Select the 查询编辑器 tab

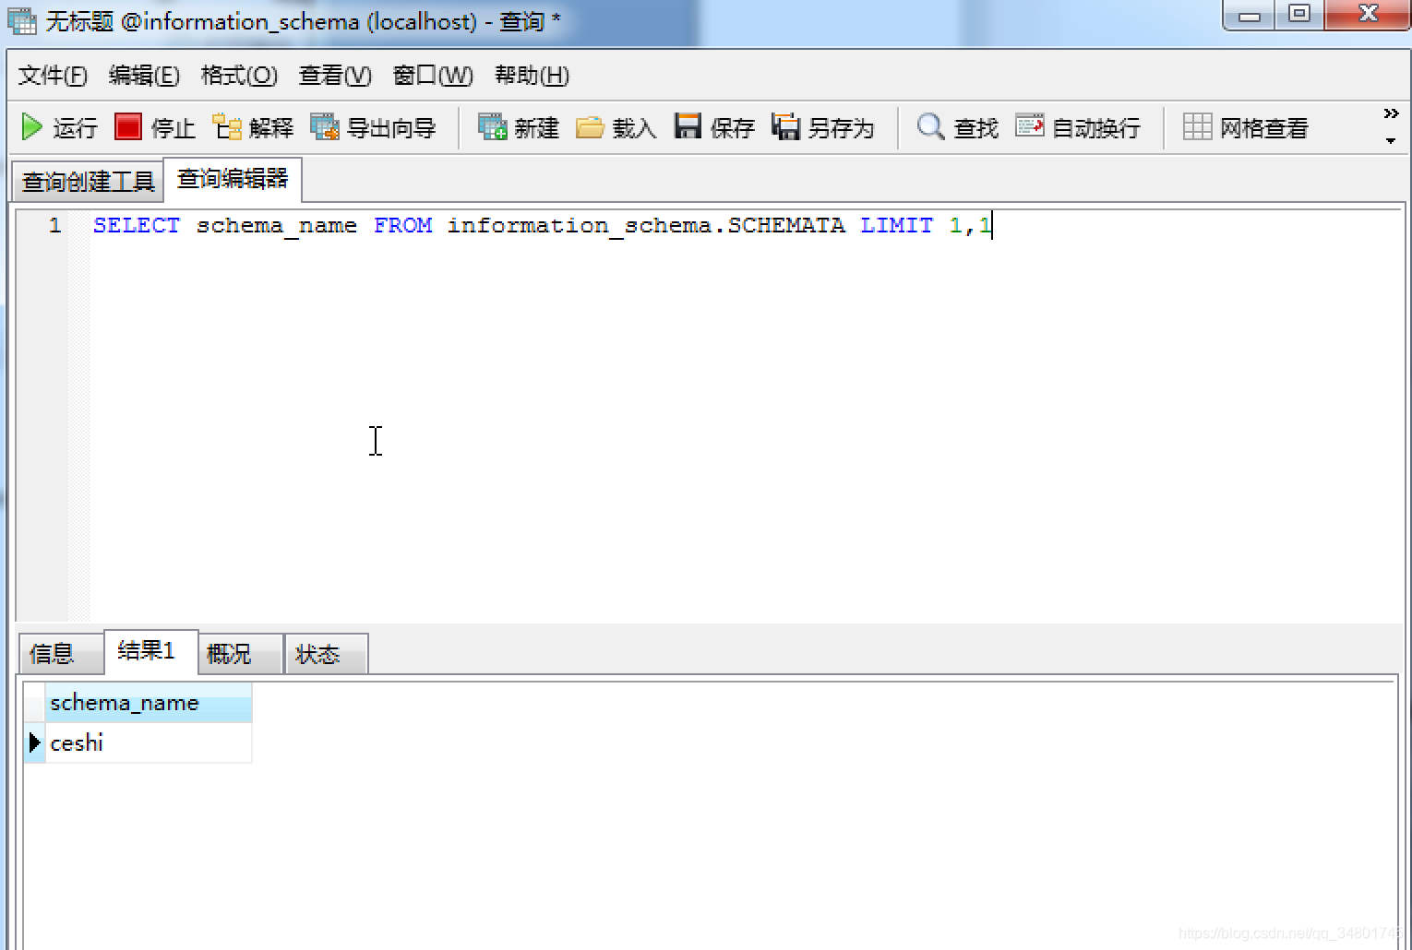point(233,179)
